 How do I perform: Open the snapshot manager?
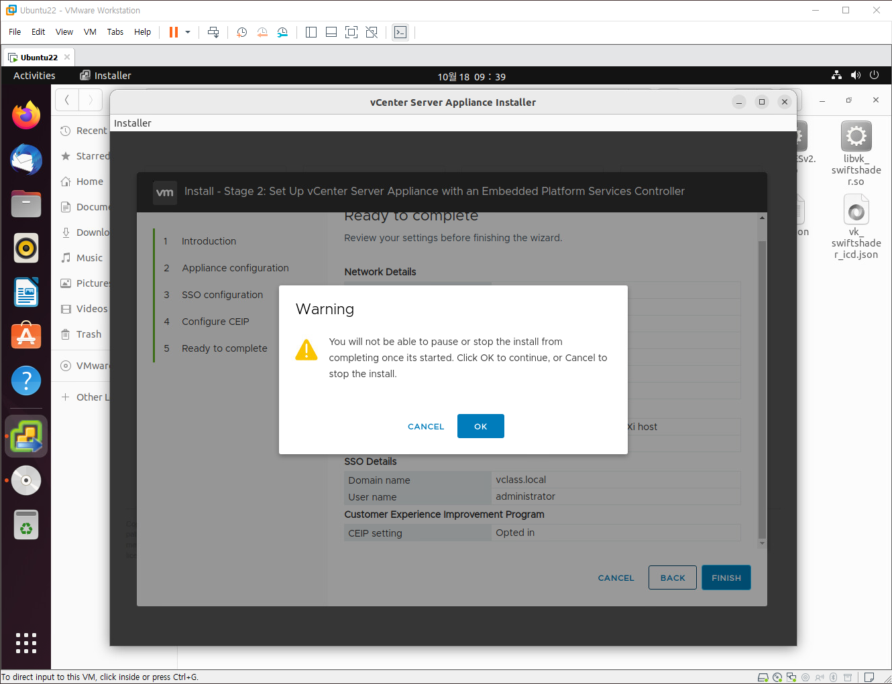[x=282, y=32]
